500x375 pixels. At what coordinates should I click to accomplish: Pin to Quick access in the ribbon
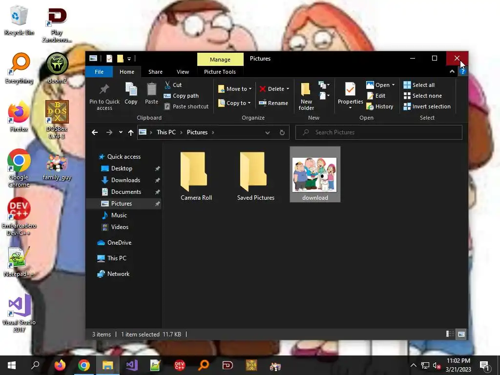click(104, 97)
